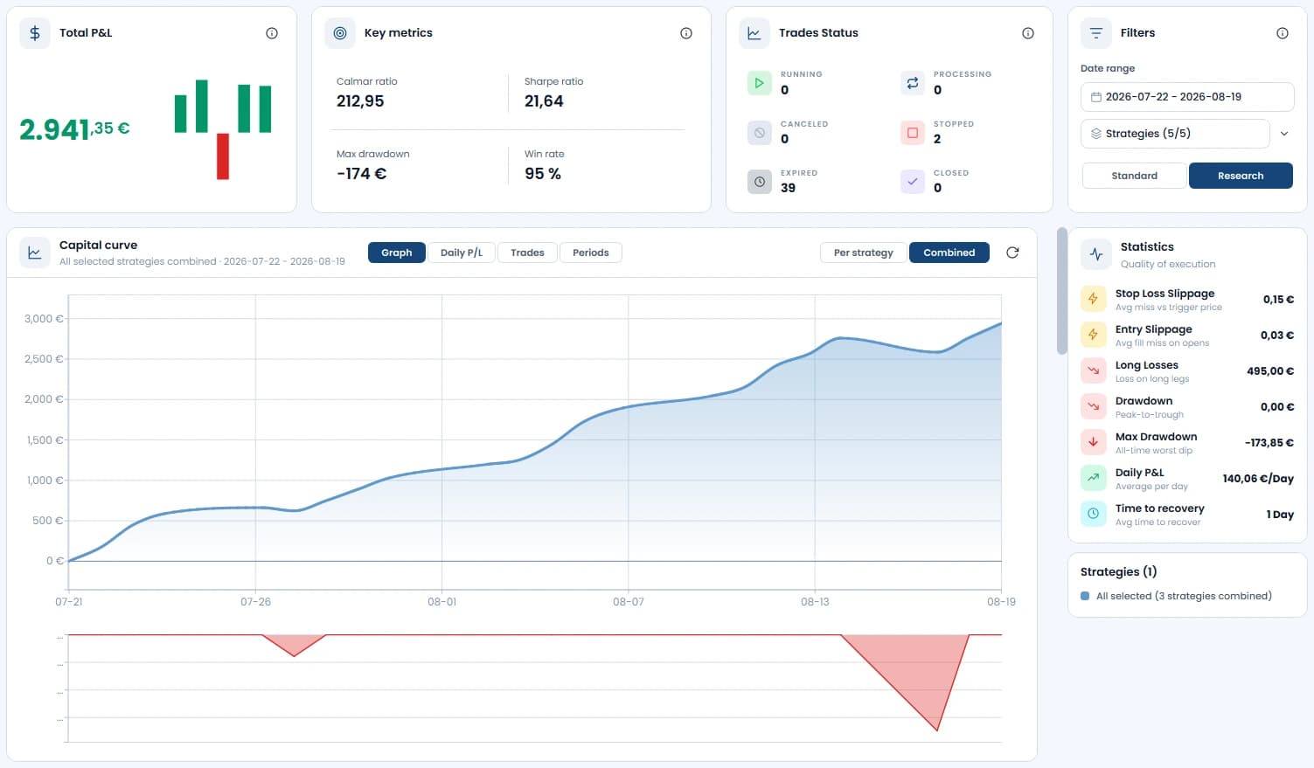Click the Calmar ratio value 212,95
1314x768 pixels.
[360, 101]
